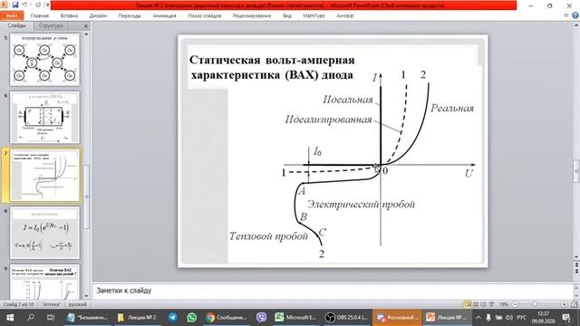Open the Показ слайдов ribbon tab
Screen dimensions: 580x326
click(x=205, y=16)
